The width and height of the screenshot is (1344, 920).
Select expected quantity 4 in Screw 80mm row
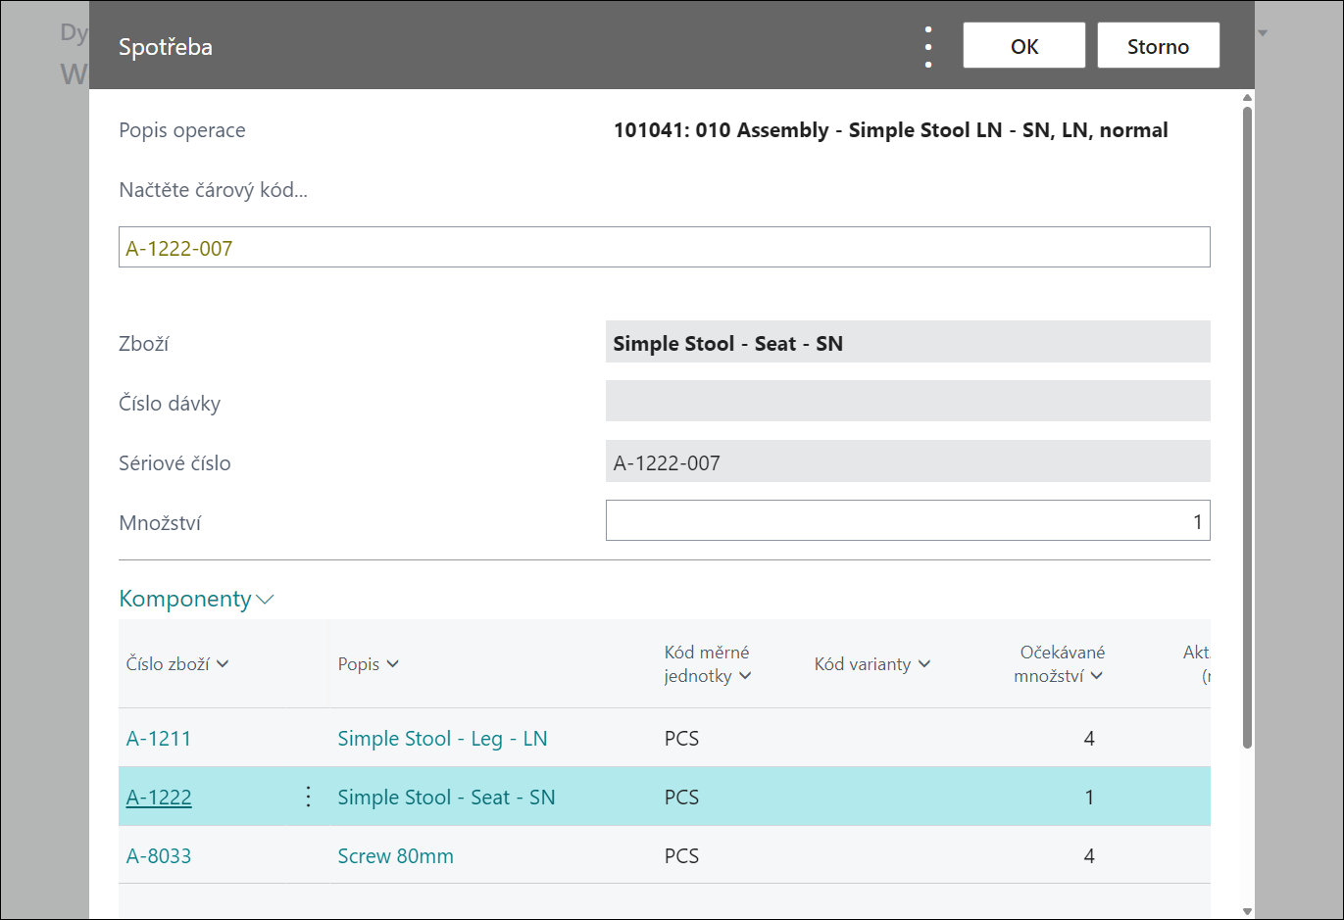point(1089,856)
